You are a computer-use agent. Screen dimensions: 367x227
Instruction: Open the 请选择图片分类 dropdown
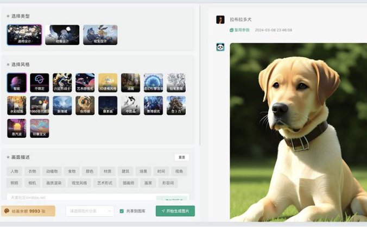pyautogui.click(x=90, y=211)
